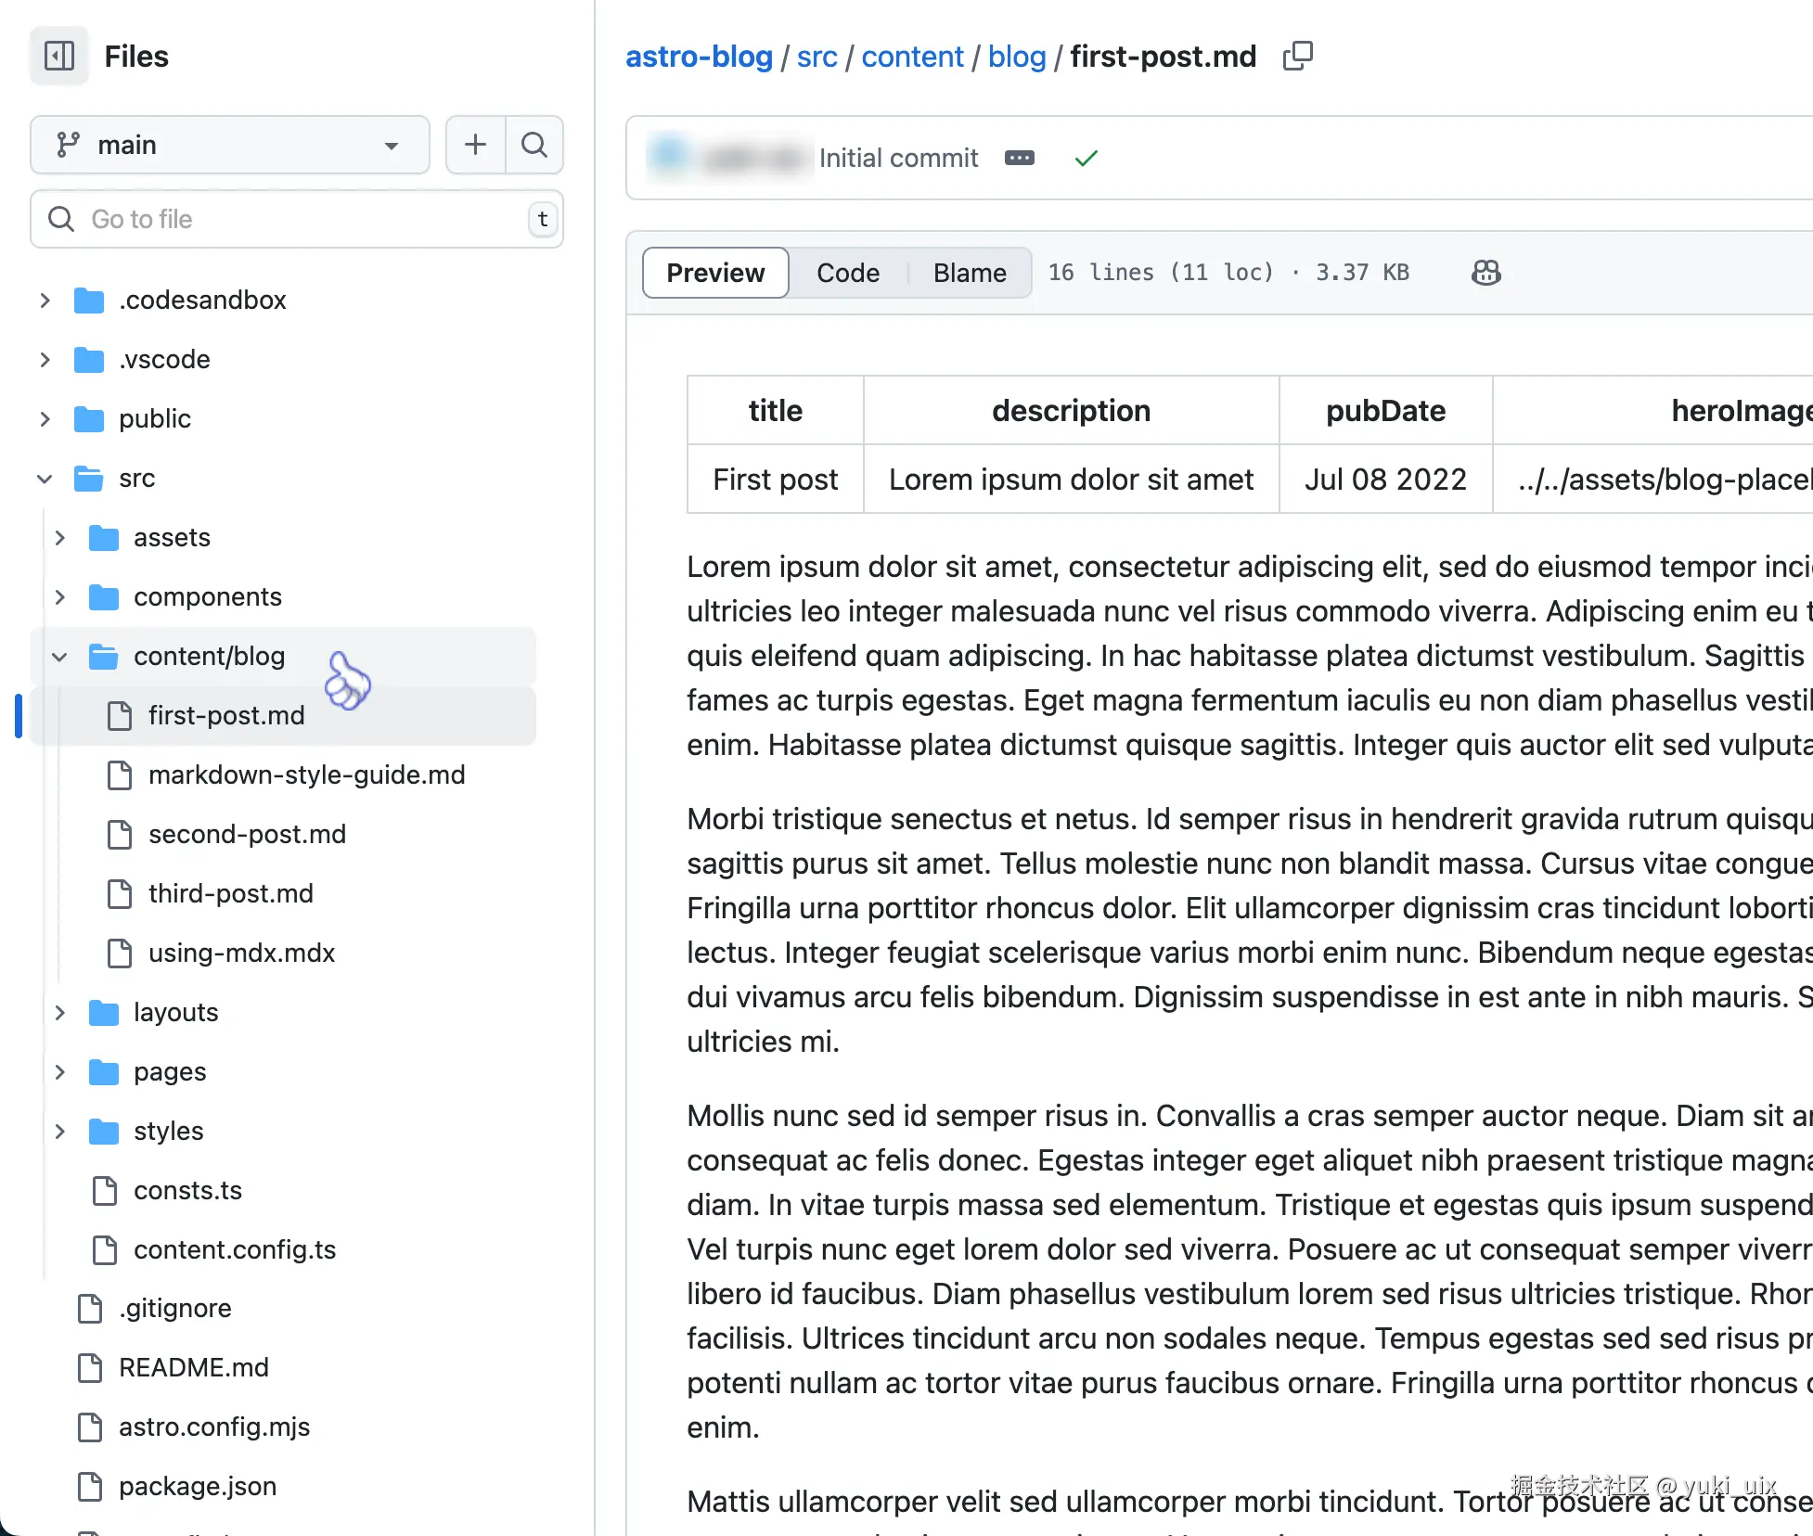Open second-post.md in the tree
The width and height of the screenshot is (1813, 1536).
pos(247,835)
